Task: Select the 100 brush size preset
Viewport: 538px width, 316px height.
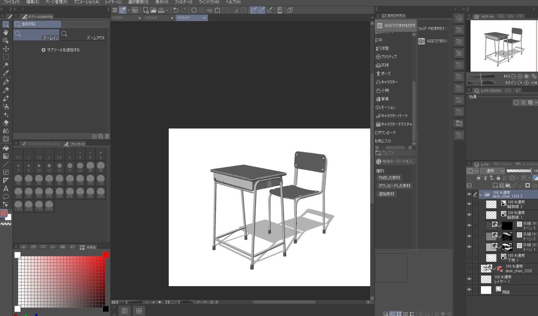Action: pos(69,180)
